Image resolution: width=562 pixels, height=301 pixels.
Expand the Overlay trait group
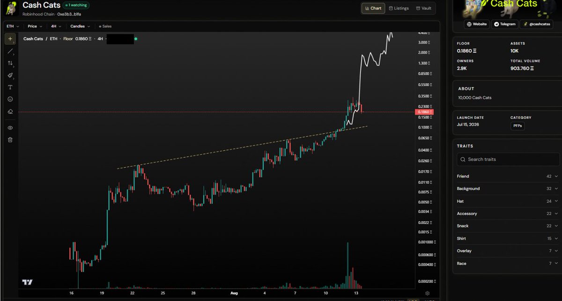pyautogui.click(x=507, y=251)
